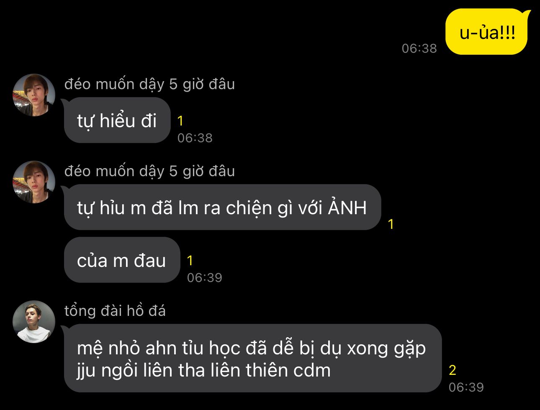The height and width of the screenshot is (410, 540).
Task: Tap unread count 1 next to "tự hiểu đi"
Action: pos(180,121)
